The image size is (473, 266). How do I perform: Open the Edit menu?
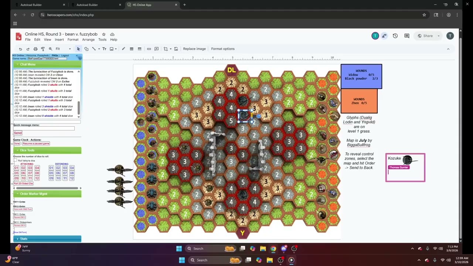point(37,40)
